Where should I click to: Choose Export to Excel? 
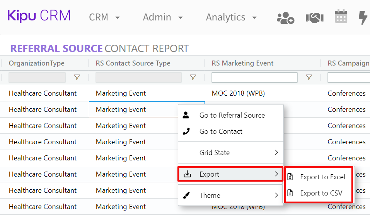322,177
